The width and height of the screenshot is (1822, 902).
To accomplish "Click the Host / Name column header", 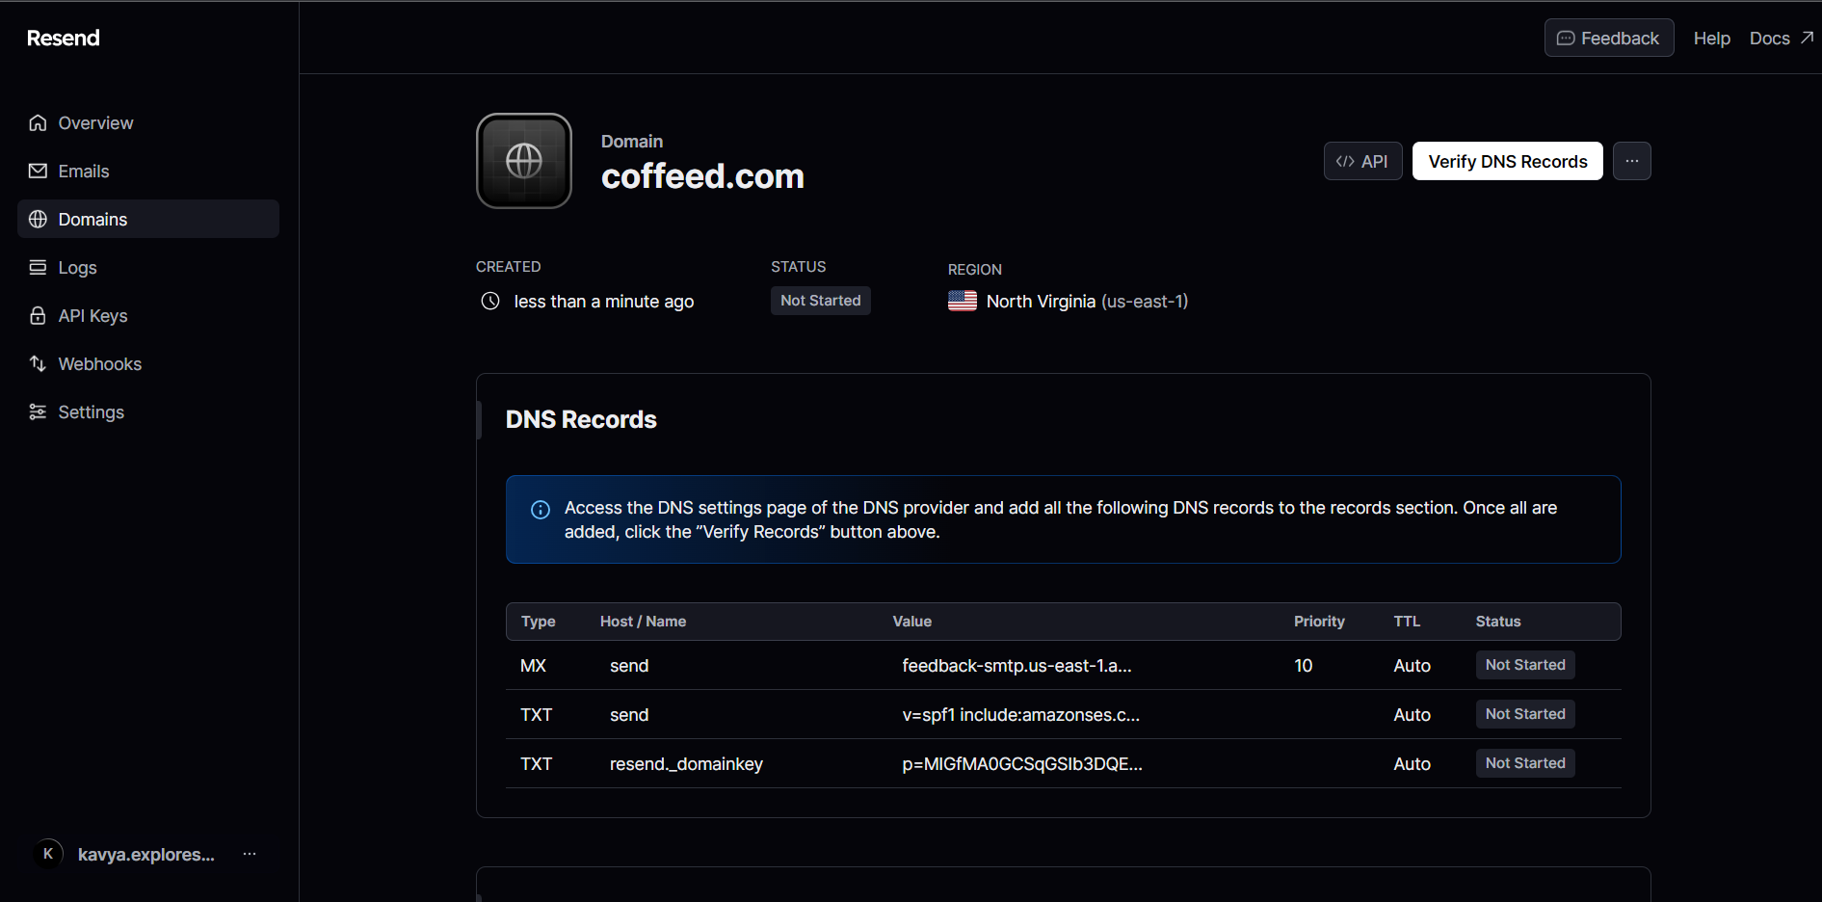I will point(643,622).
